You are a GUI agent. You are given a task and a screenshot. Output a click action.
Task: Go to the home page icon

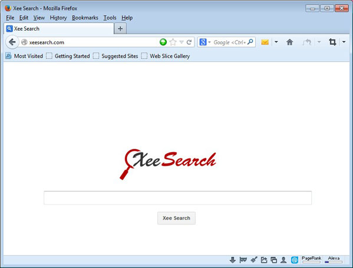(289, 42)
